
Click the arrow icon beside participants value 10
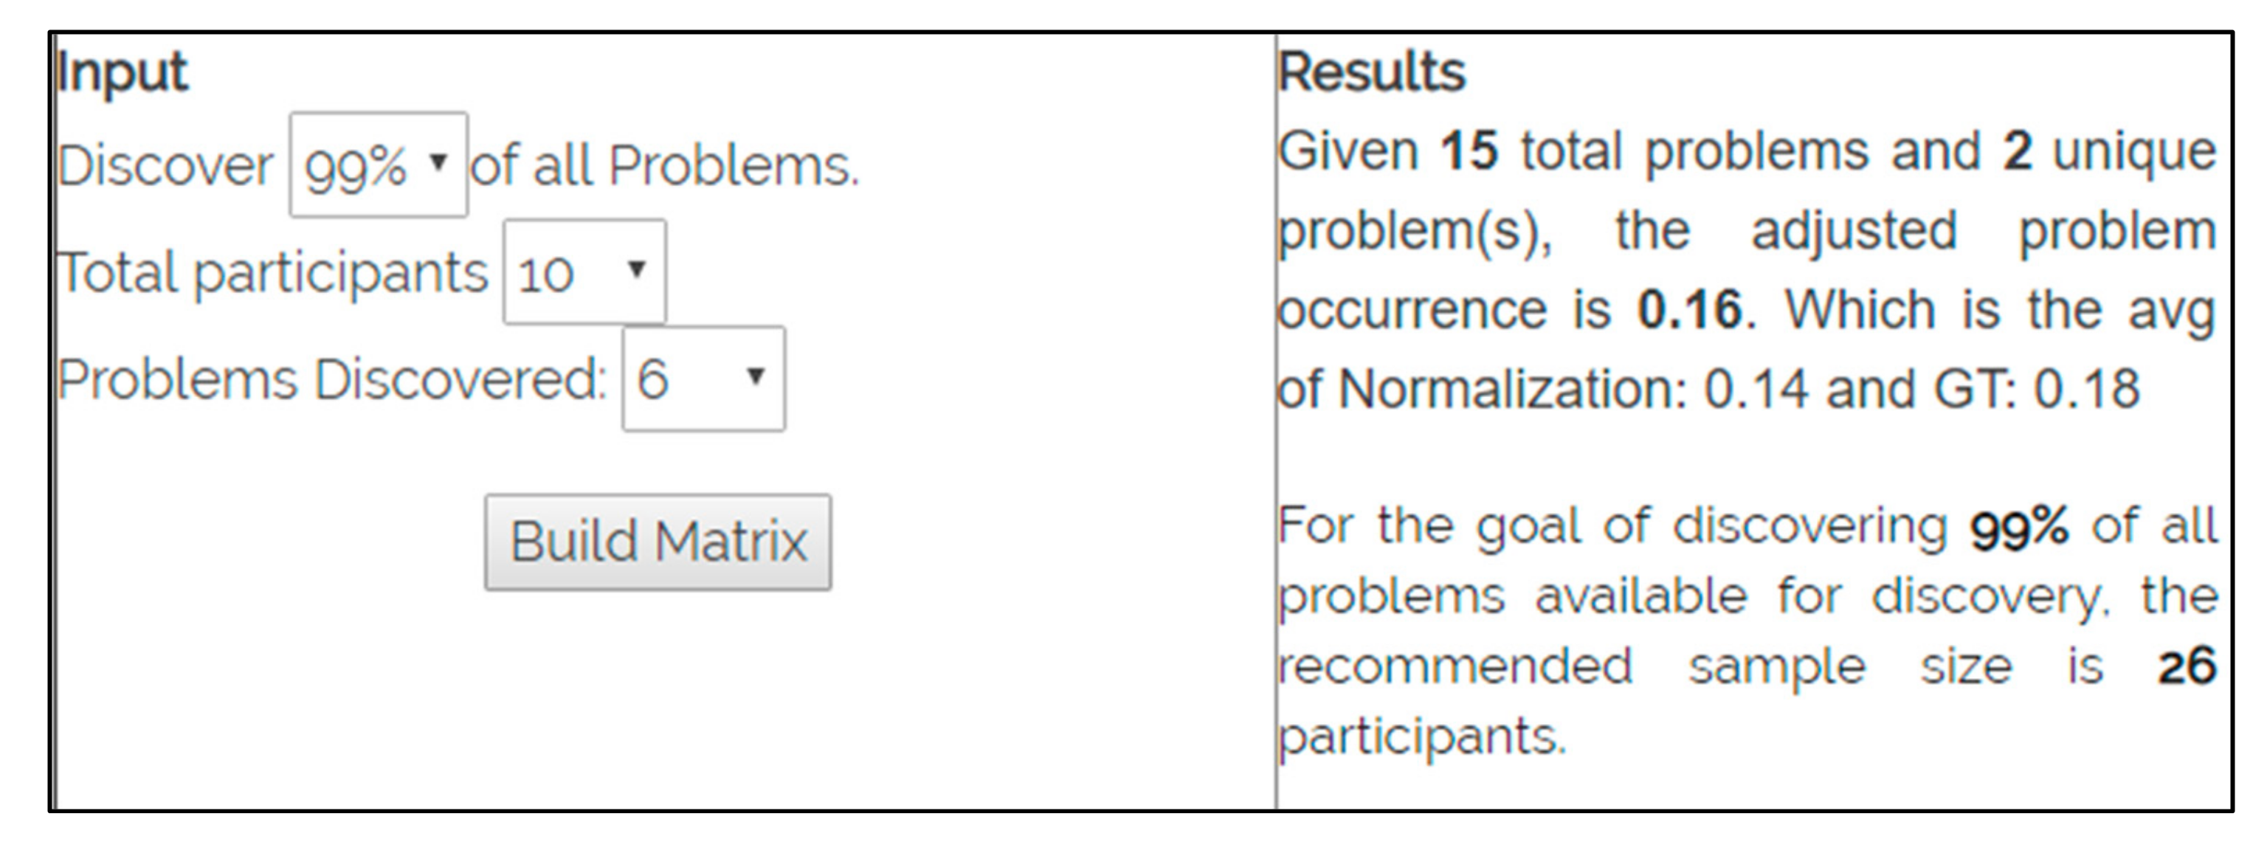636,269
